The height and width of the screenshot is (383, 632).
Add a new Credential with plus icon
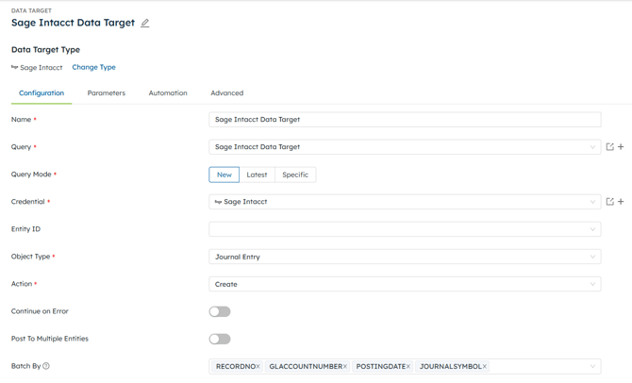[x=621, y=202]
